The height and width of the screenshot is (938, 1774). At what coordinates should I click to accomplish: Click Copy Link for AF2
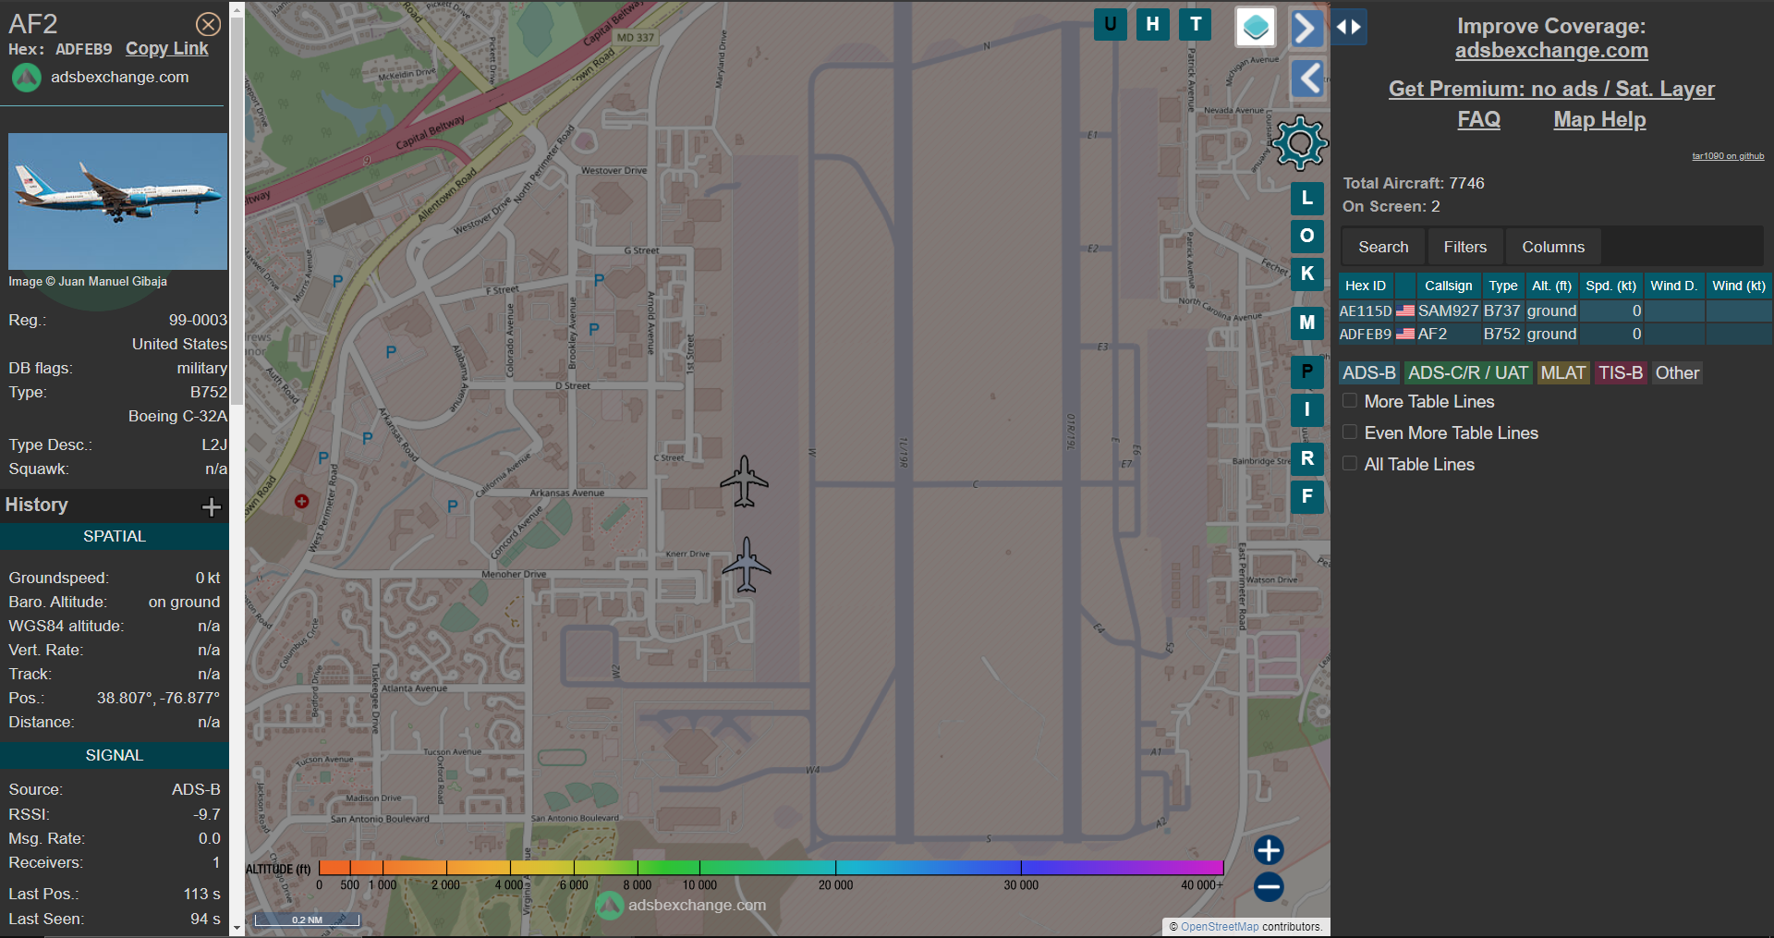(x=167, y=49)
